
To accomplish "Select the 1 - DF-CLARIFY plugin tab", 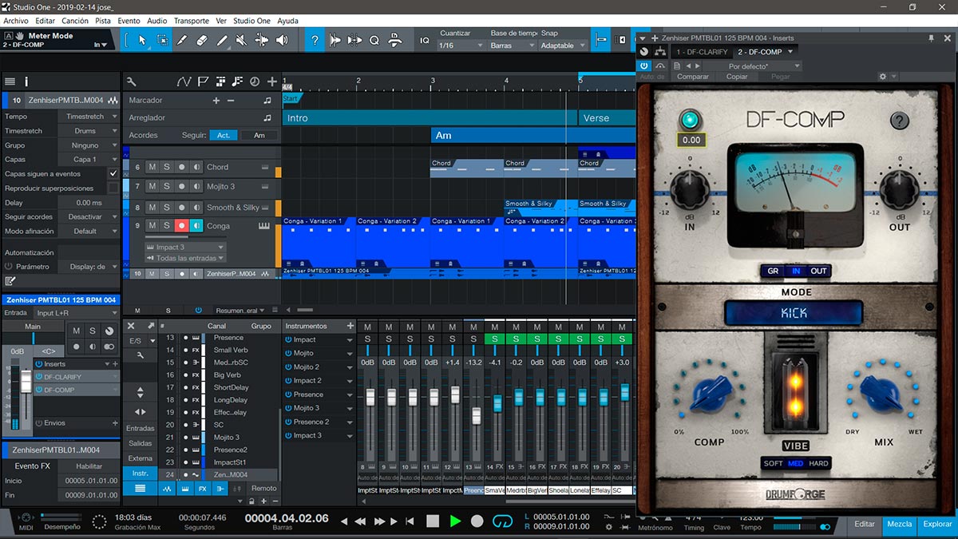I will [702, 52].
